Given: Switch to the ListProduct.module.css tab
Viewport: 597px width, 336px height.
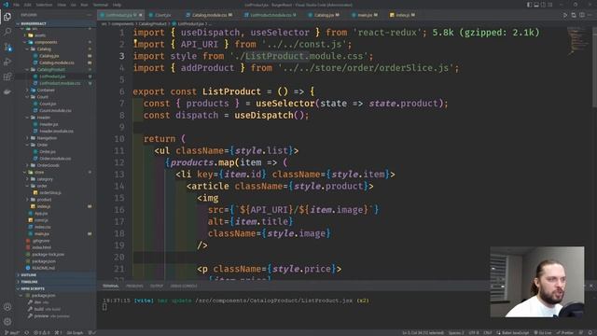Looking at the screenshot, I should point(271,15).
